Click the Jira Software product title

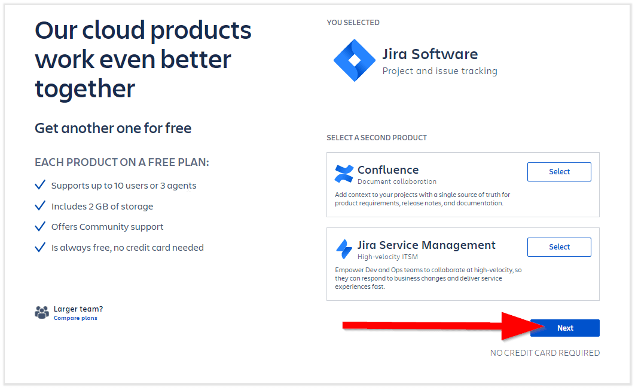[x=430, y=54]
